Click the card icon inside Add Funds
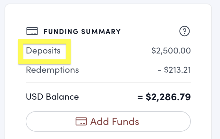Screen dimensions: 220x139 click(x=81, y=122)
